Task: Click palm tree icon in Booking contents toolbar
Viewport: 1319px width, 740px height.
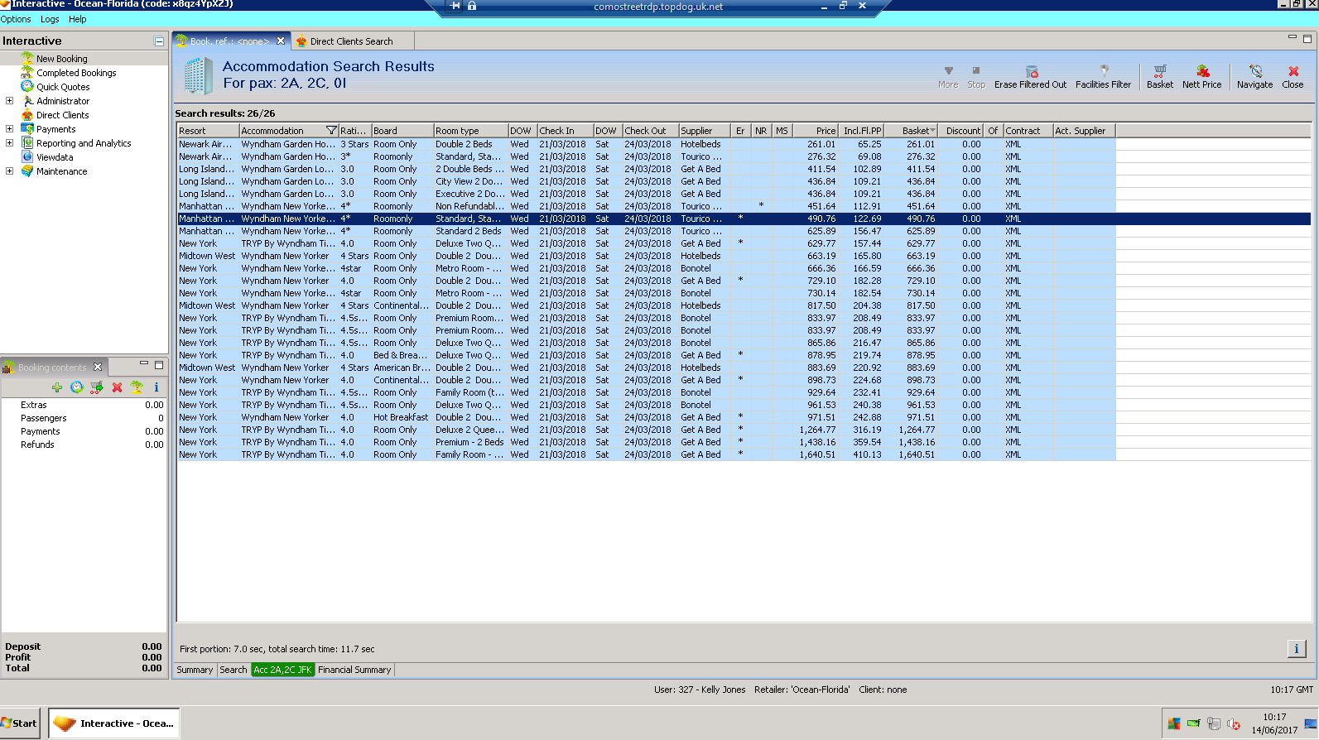Action: pyautogui.click(x=137, y=387)
